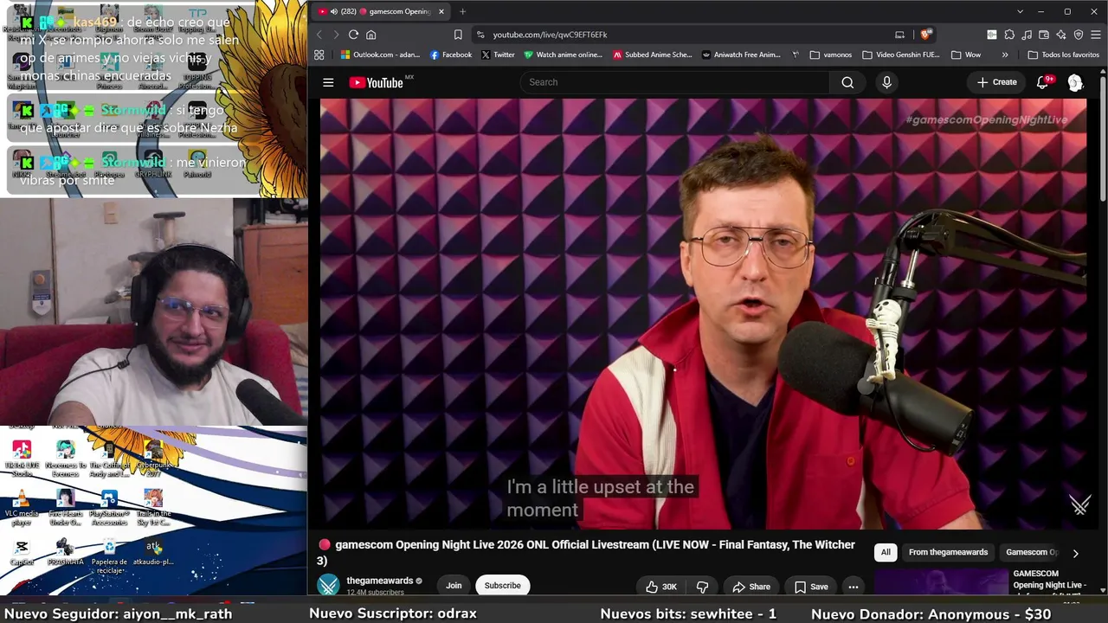Screen dimensions: 1108x623
Task: Open the browser extensions puzzle icon
Action: coord(1009,35)
